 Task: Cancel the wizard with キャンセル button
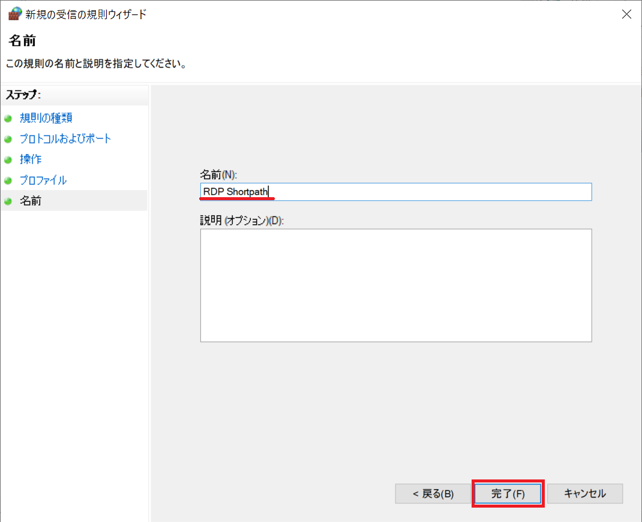coord(584,493)
